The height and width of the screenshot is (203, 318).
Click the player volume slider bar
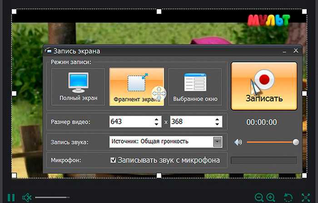point(52,197)
